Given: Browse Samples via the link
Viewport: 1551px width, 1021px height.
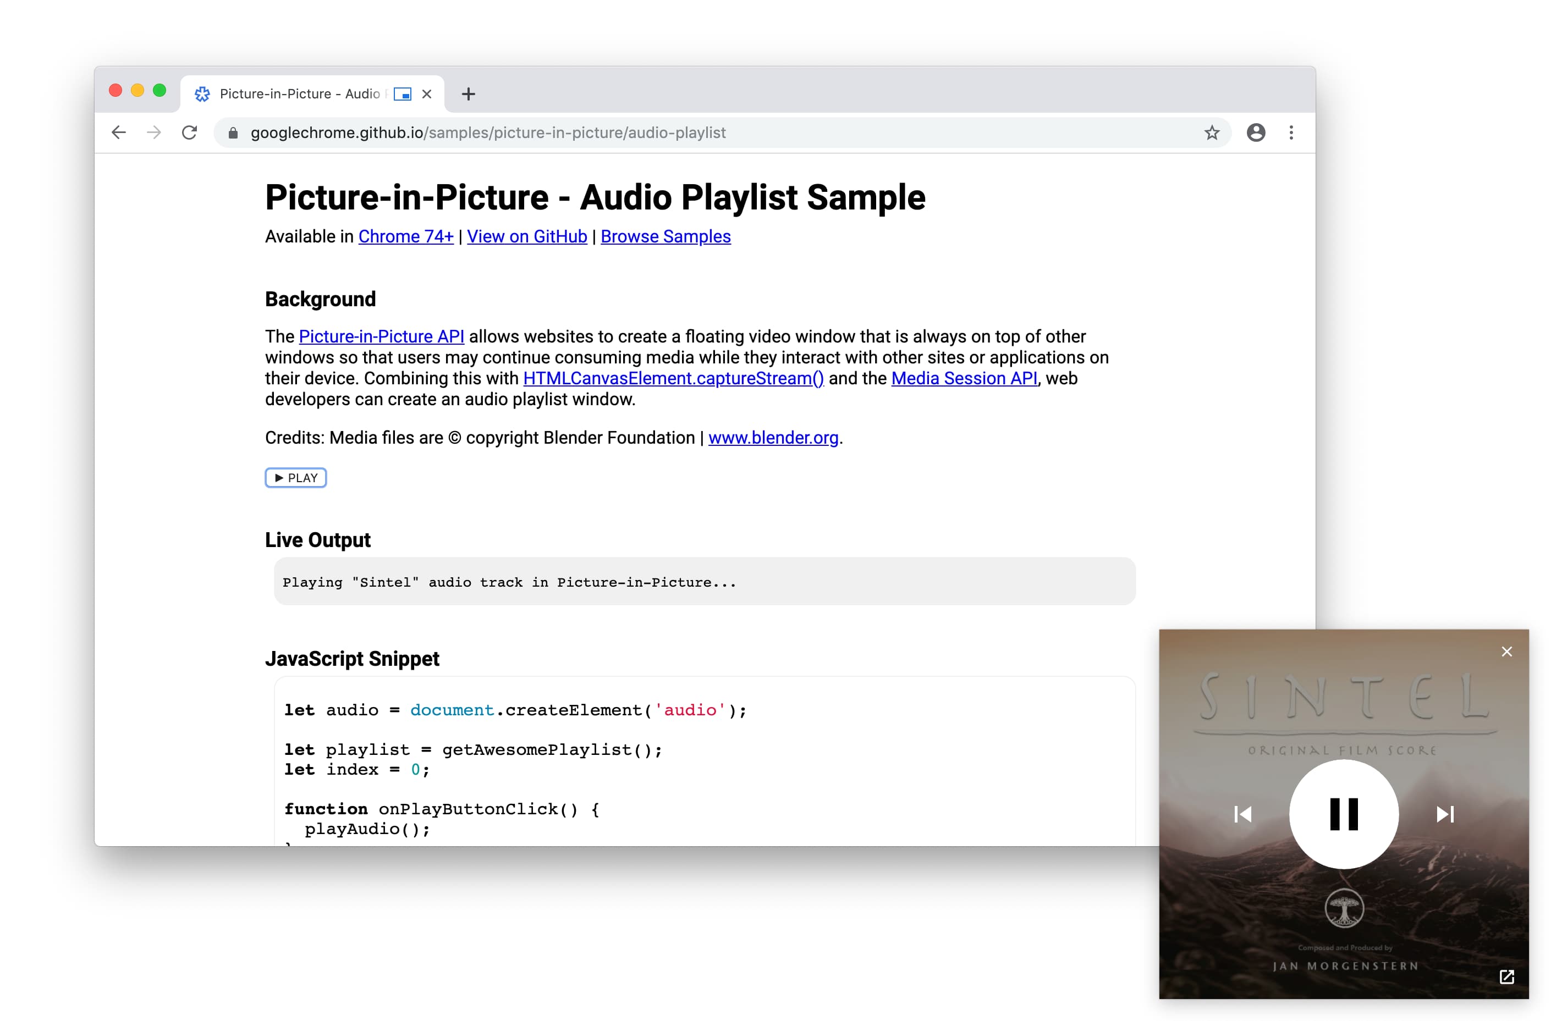Looking at the screenshot, I should (664, 236).
